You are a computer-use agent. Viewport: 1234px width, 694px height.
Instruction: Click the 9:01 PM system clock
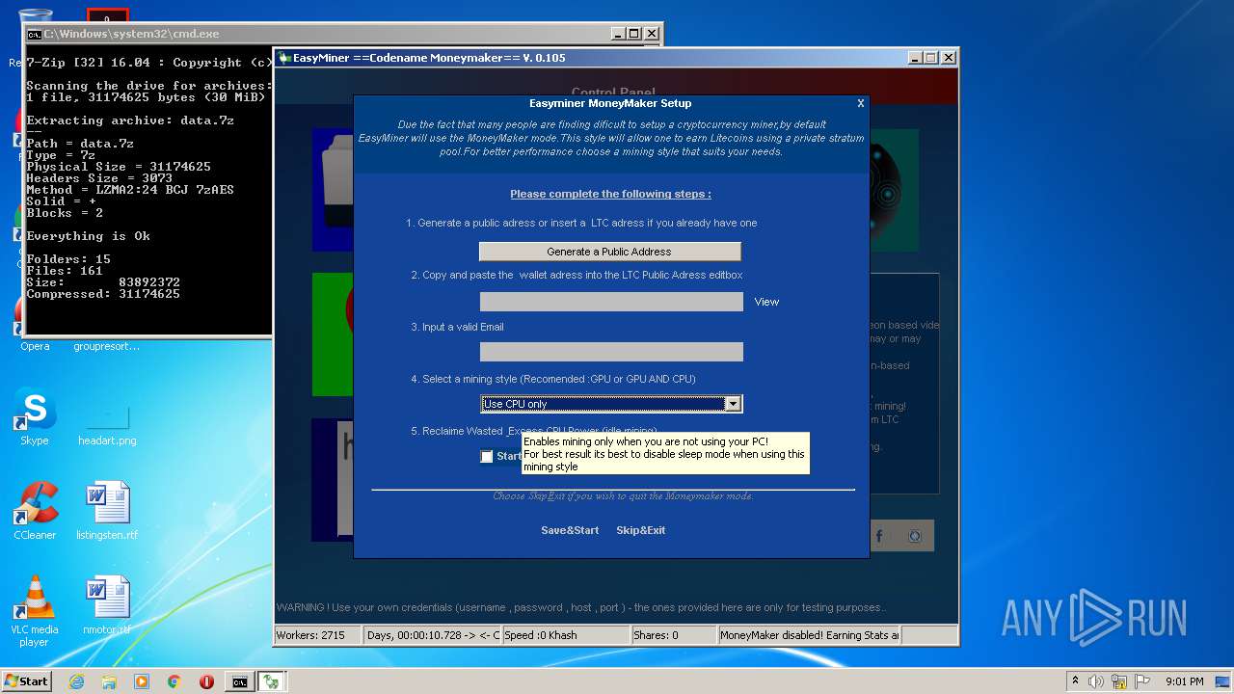(1184, 681)
